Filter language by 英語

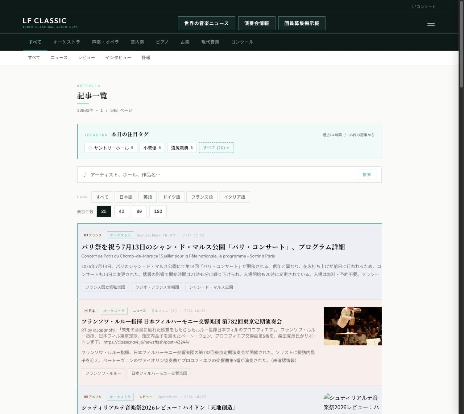[148, 197]
